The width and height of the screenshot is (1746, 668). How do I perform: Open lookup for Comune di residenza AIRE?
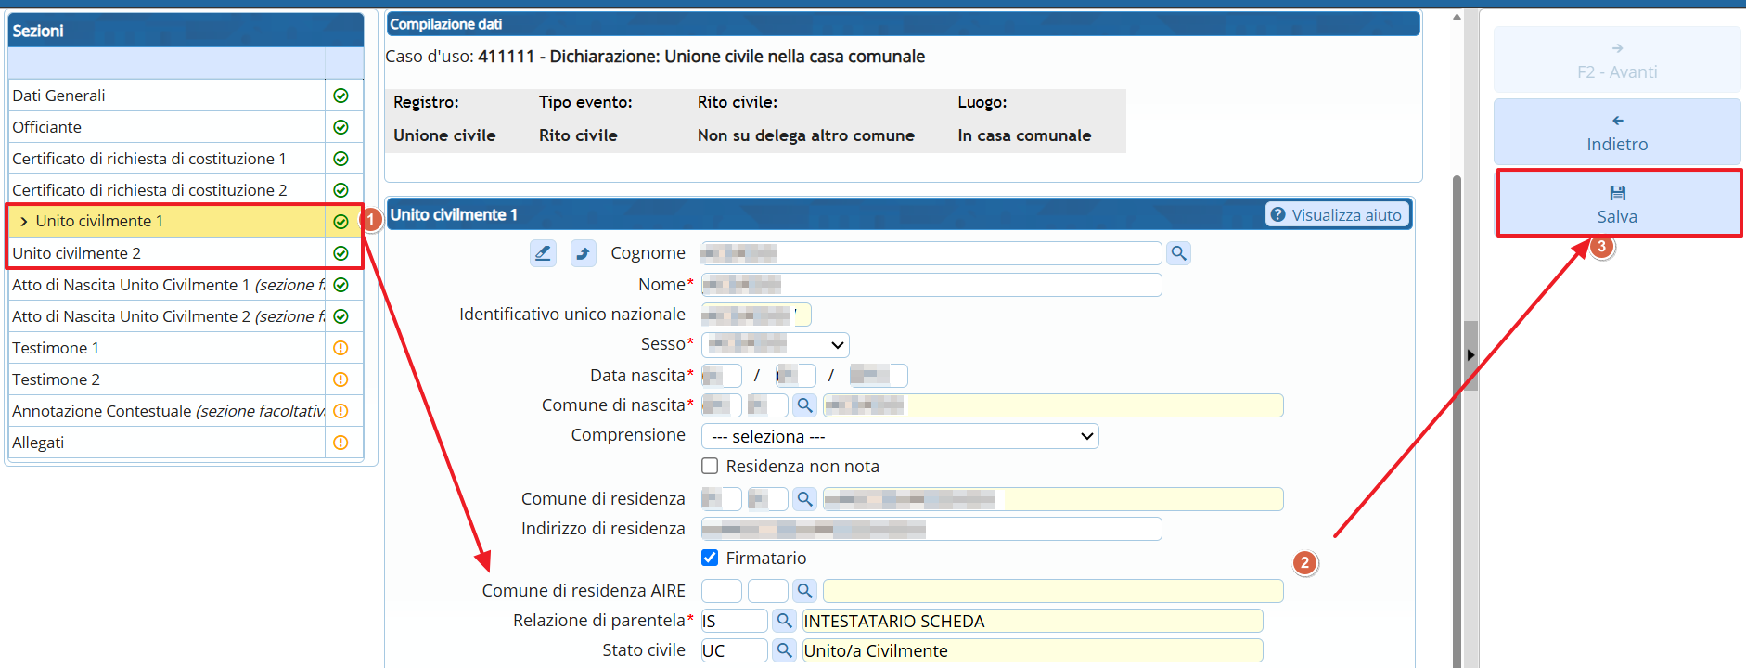point(804,590)
